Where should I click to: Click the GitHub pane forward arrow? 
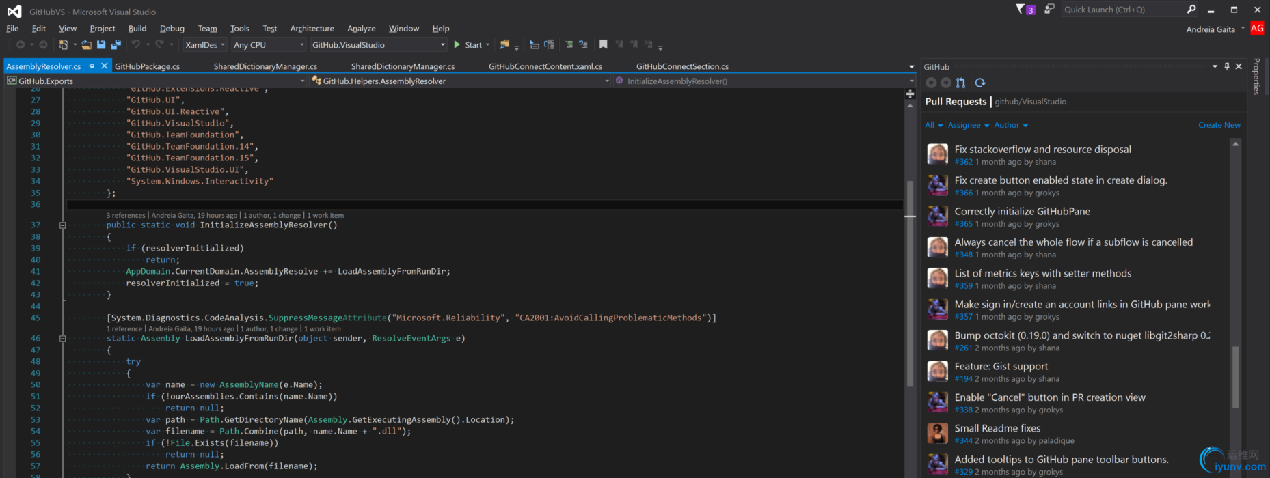(946, 83)
